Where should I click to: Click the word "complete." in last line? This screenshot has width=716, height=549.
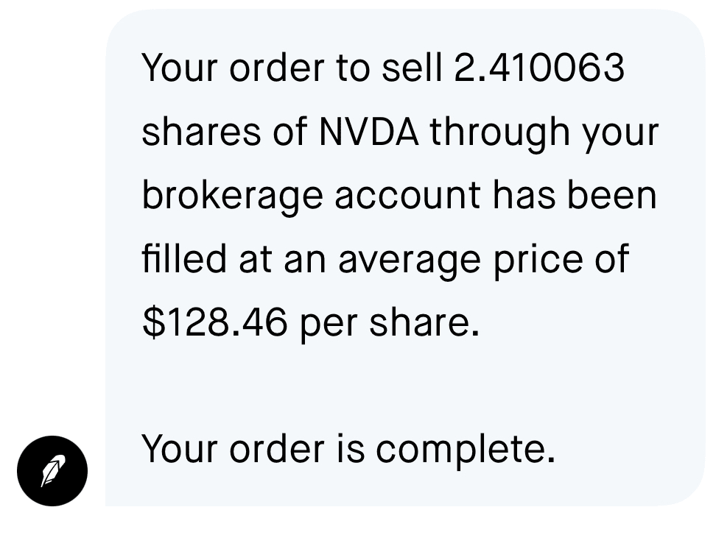(x=466, y=450)
